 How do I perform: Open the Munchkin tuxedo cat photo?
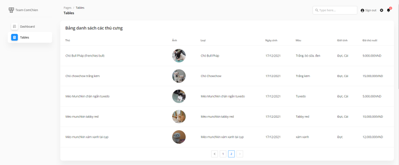pyautogui.click(x=179, y=96)
